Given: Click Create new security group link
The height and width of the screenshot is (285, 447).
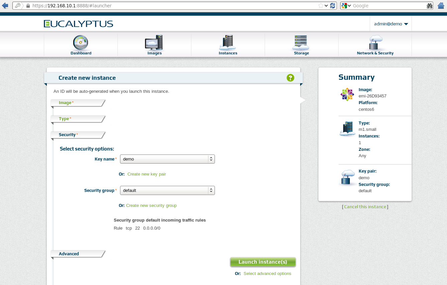Looking at the screenshot, I should point(151,206).
